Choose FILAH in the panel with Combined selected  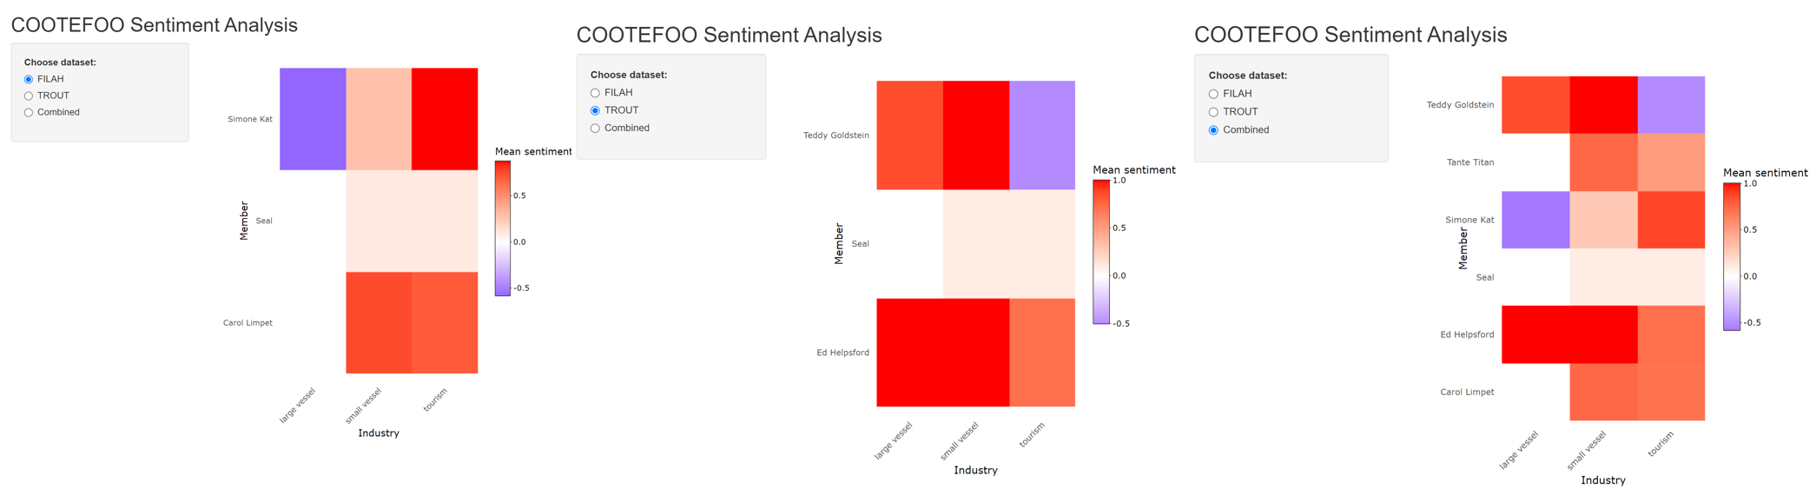pyautogui.click(x=1213, y=94)
